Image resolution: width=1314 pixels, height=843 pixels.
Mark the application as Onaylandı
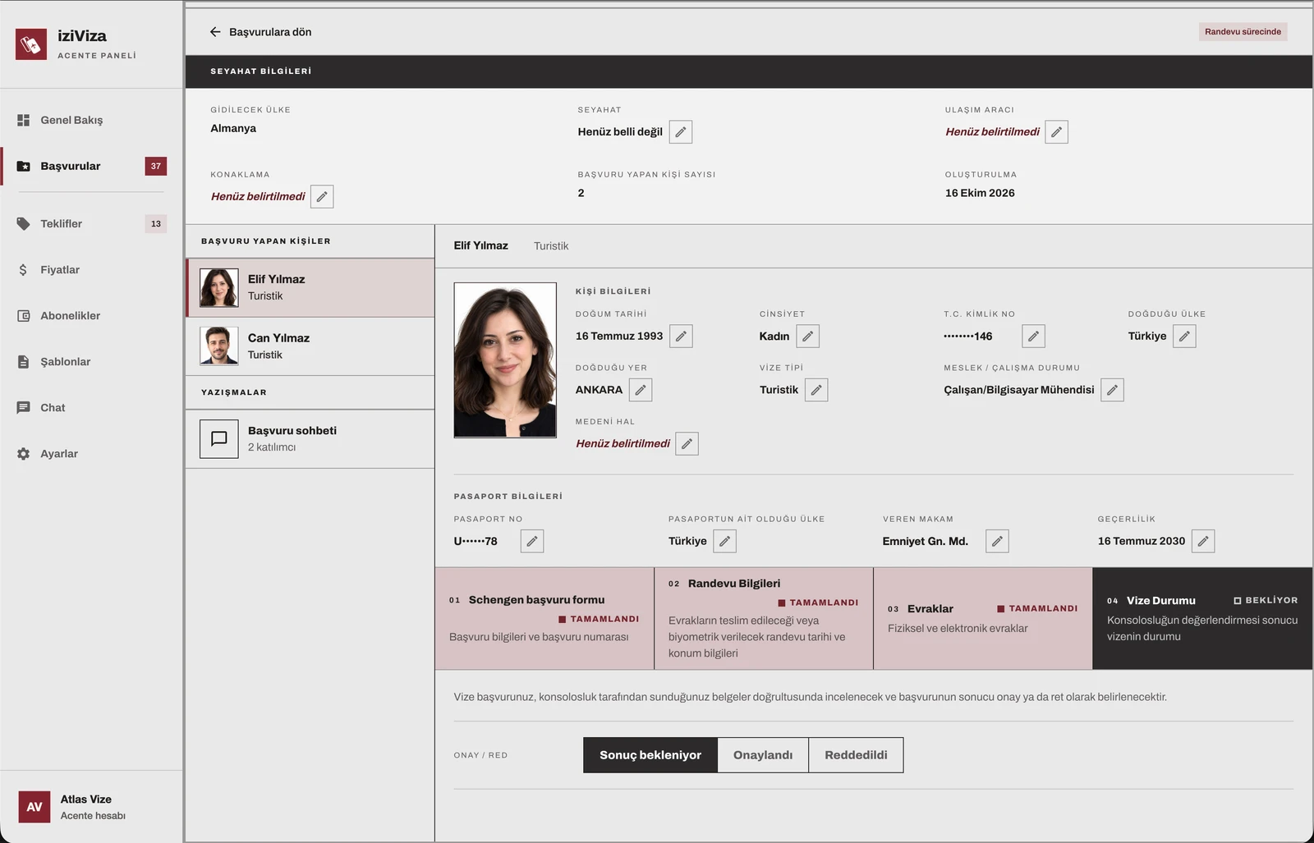(x=763, y=755)
